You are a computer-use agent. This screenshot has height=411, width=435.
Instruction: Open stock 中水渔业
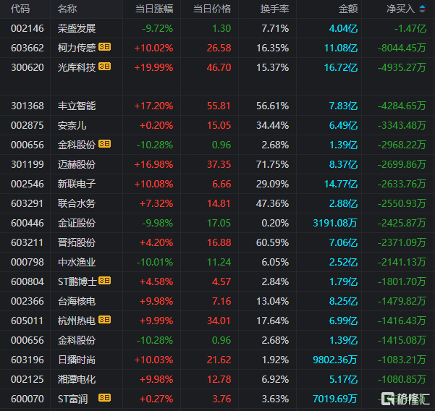[x=77, y=262]
